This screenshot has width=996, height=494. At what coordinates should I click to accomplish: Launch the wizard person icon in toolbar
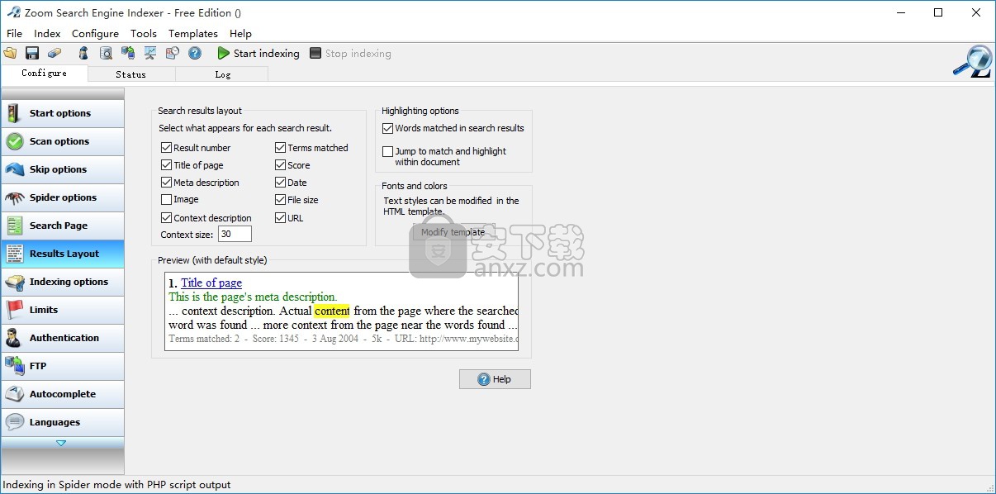[x=83, y=54]
